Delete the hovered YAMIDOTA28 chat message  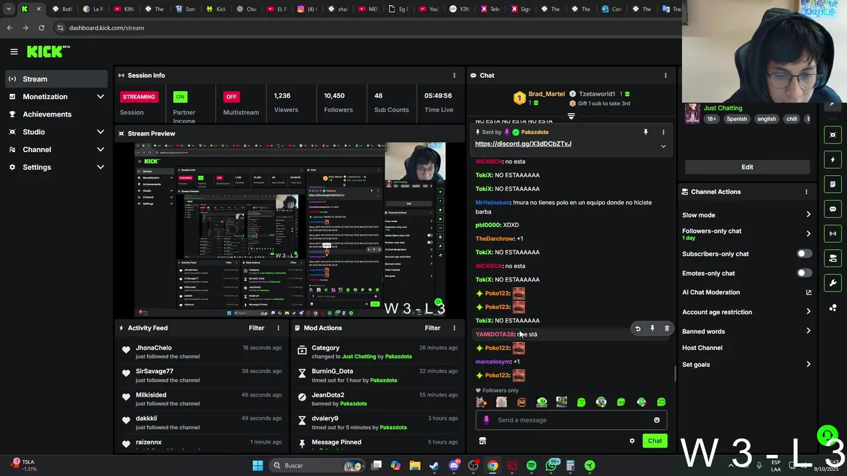click(x=667, y=329)
